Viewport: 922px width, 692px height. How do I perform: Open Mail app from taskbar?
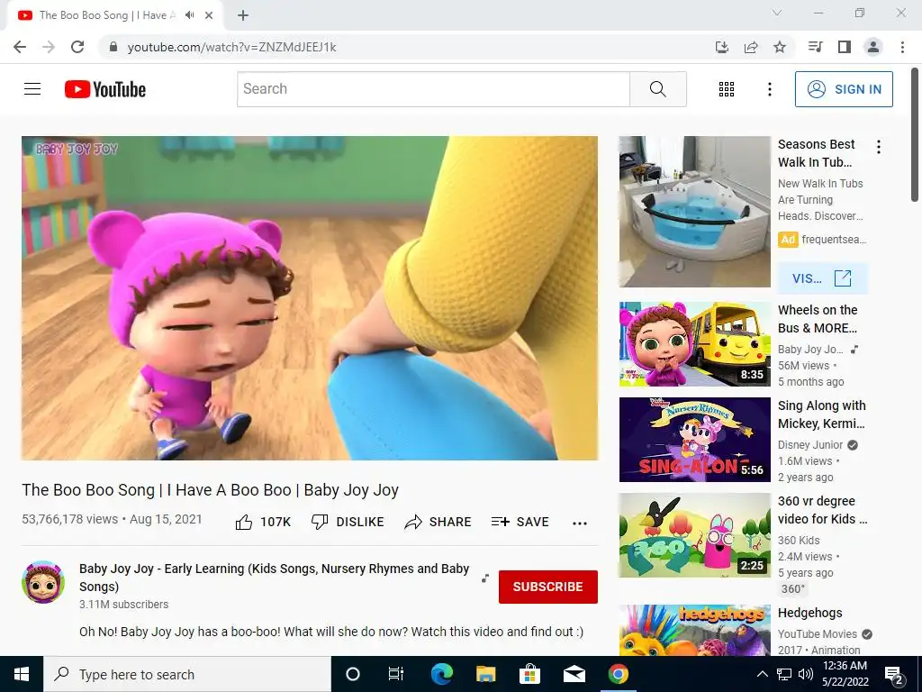point(574,674)
